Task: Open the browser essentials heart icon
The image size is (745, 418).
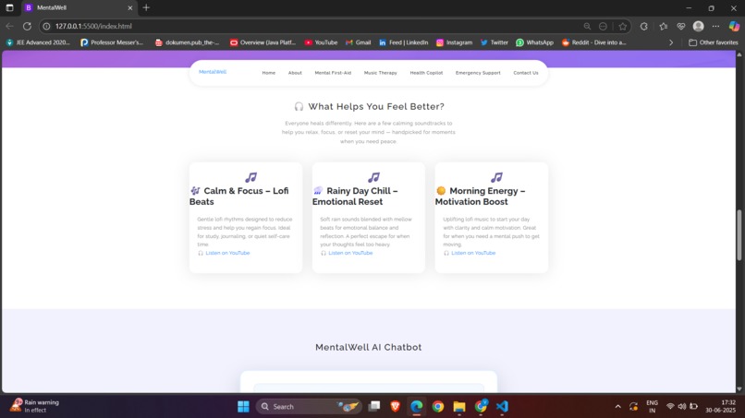Action: click(x=681, y=26)
